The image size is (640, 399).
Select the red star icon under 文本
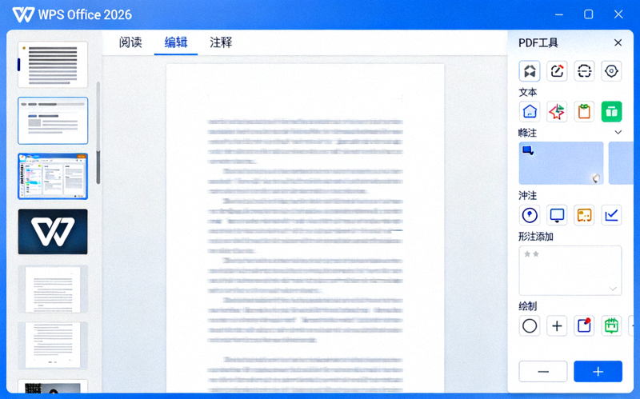557,111
